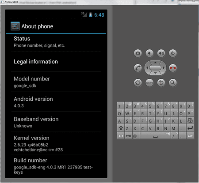Open Status phone number and signal entry

point(56,42)
